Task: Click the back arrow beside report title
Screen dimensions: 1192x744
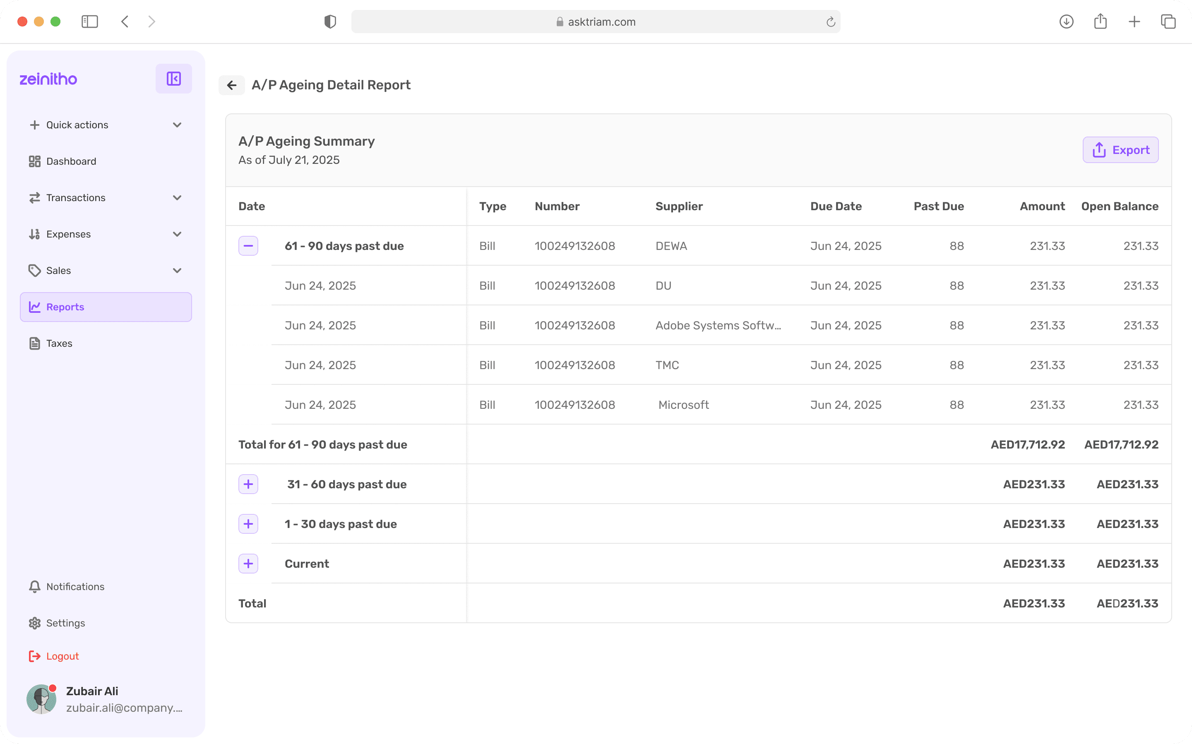Action: tap(232, 85)
